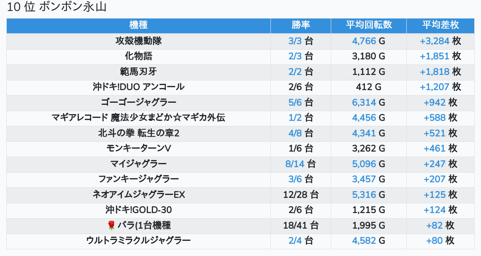The width and height of the screenshot is (481, 256).
Task: Click the 平均差枚 column header
Action: tap(440, 25)
